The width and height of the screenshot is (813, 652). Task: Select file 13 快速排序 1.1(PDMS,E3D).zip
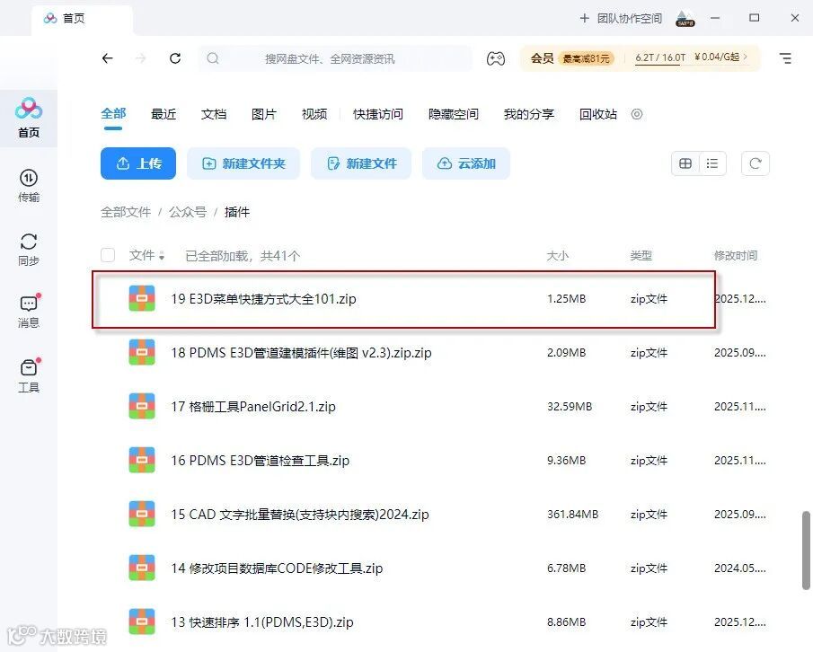coord(261,622)
